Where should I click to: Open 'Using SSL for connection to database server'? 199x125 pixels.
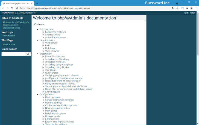[69, 89]
